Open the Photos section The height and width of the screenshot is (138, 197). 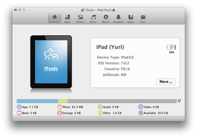pos(80,19)
